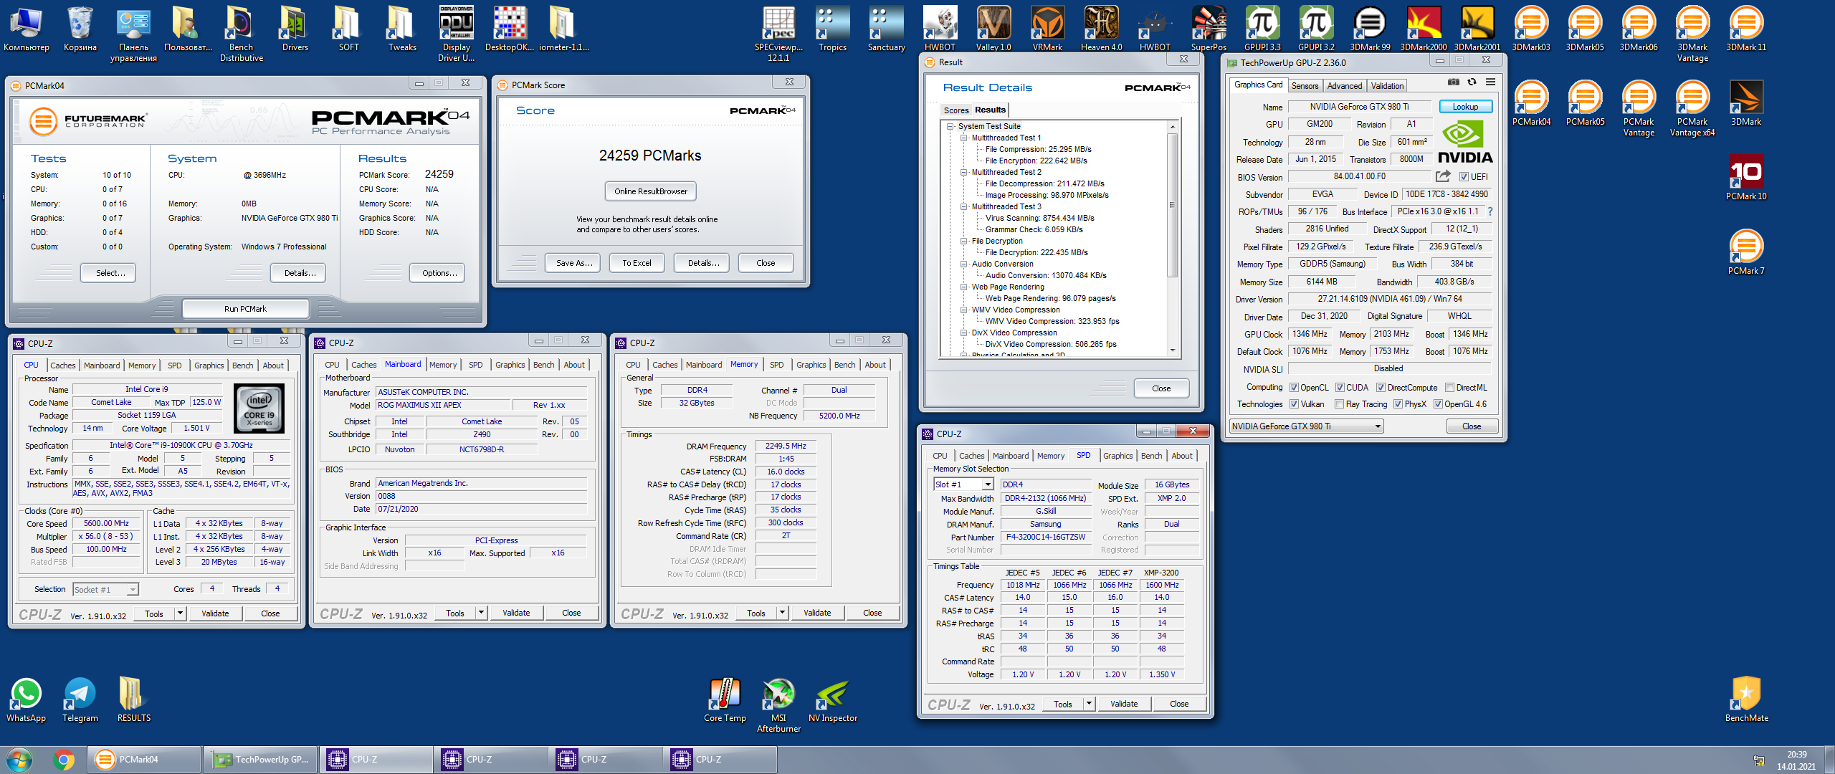Open the 3DMark2001 desktop icon
The width and height of the screenshot is (1835, 774).
(1477, 29)
